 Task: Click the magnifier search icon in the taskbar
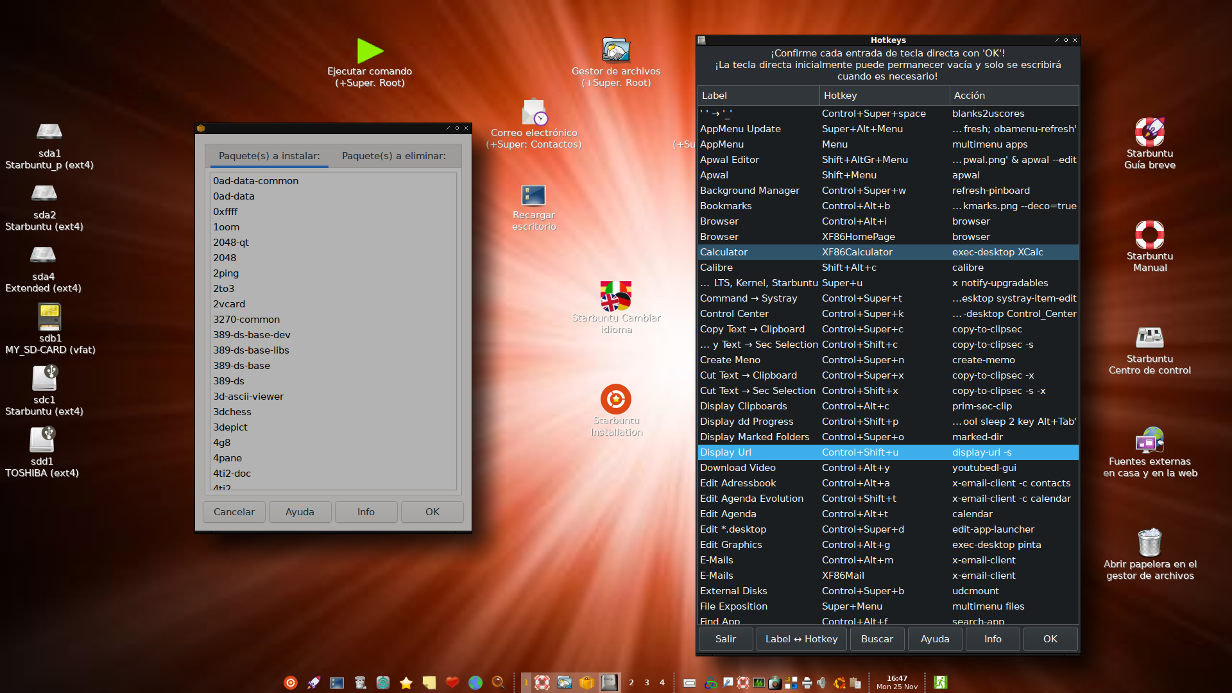click(499, 683)
